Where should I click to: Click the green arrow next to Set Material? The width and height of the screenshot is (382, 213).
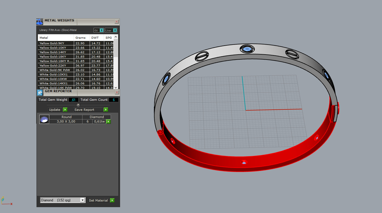[x=112, y=200]
